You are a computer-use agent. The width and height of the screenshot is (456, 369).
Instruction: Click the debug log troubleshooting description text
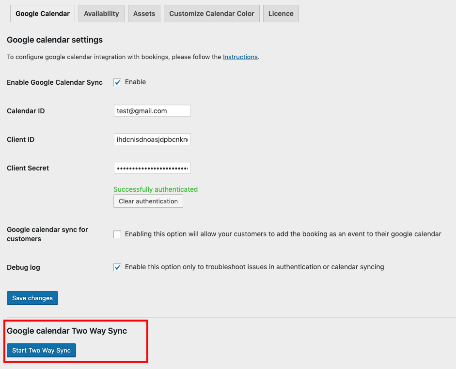(254, 267)
